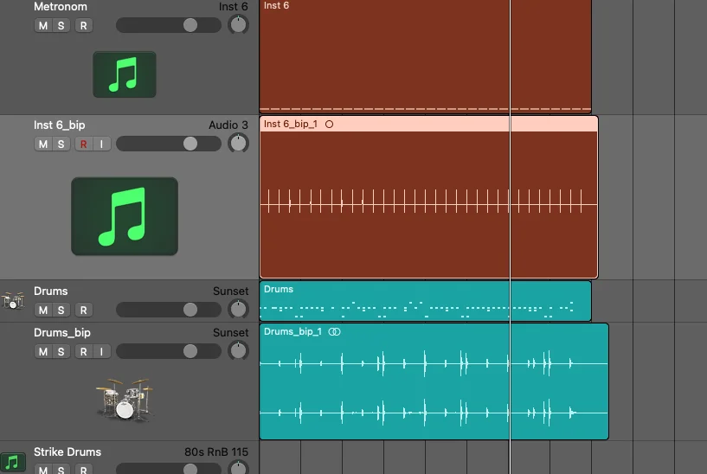This screenshot has height=474, width=707.
Task: Click the Strike Drums track volume slider
Action: pos(169,469)
